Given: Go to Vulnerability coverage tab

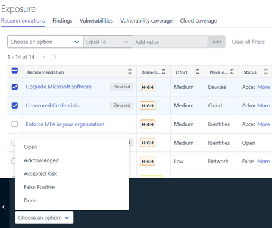Looking at the screenshot, I should click(146, 21).
